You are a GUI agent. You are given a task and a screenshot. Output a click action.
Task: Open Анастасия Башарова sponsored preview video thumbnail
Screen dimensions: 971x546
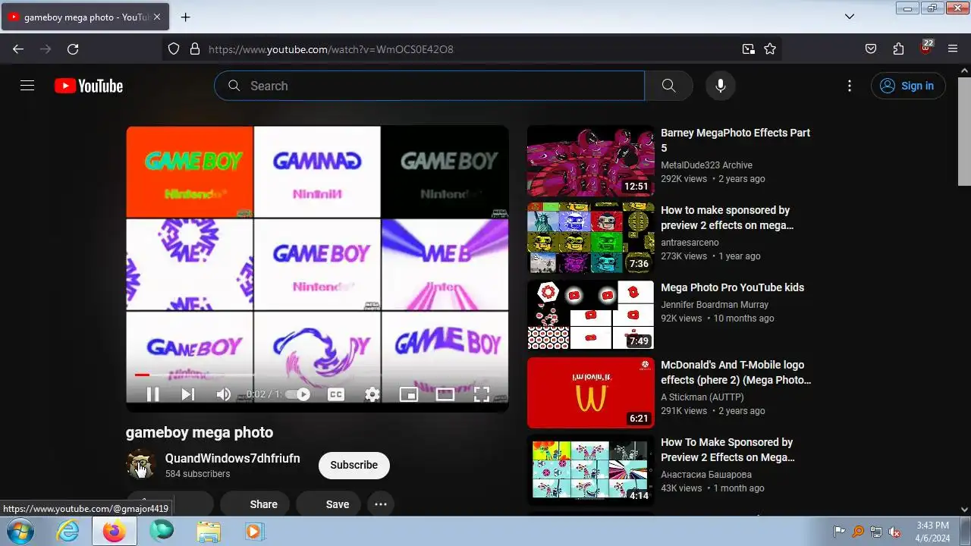pos(590,470)
